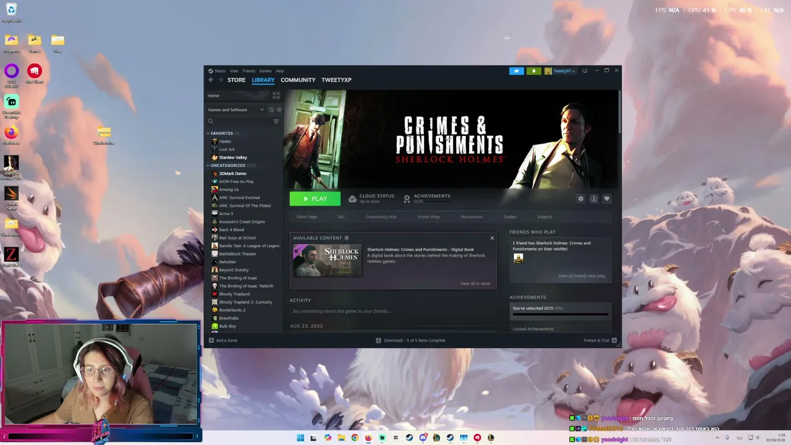
Task: Show game information with the info icon
Action: pos(593,198)
